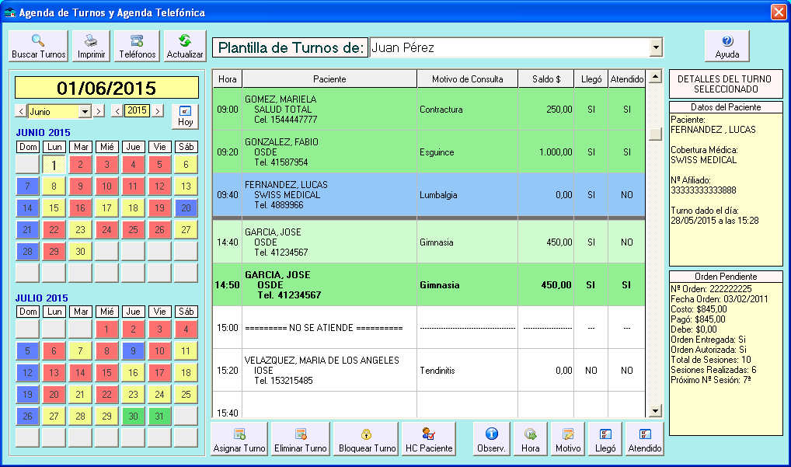Open the Teléfonos phone directory
The width and height of the screenshot is (791, 467).
pos(137,47)
